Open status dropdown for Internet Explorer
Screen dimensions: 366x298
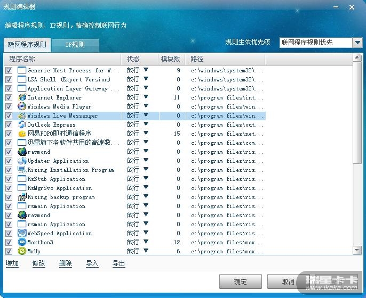pos(146,97)
